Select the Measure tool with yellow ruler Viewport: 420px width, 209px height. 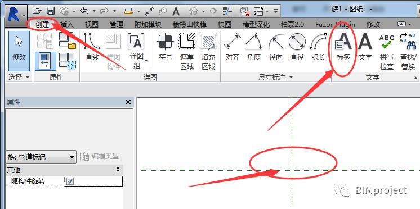[129, 11]
